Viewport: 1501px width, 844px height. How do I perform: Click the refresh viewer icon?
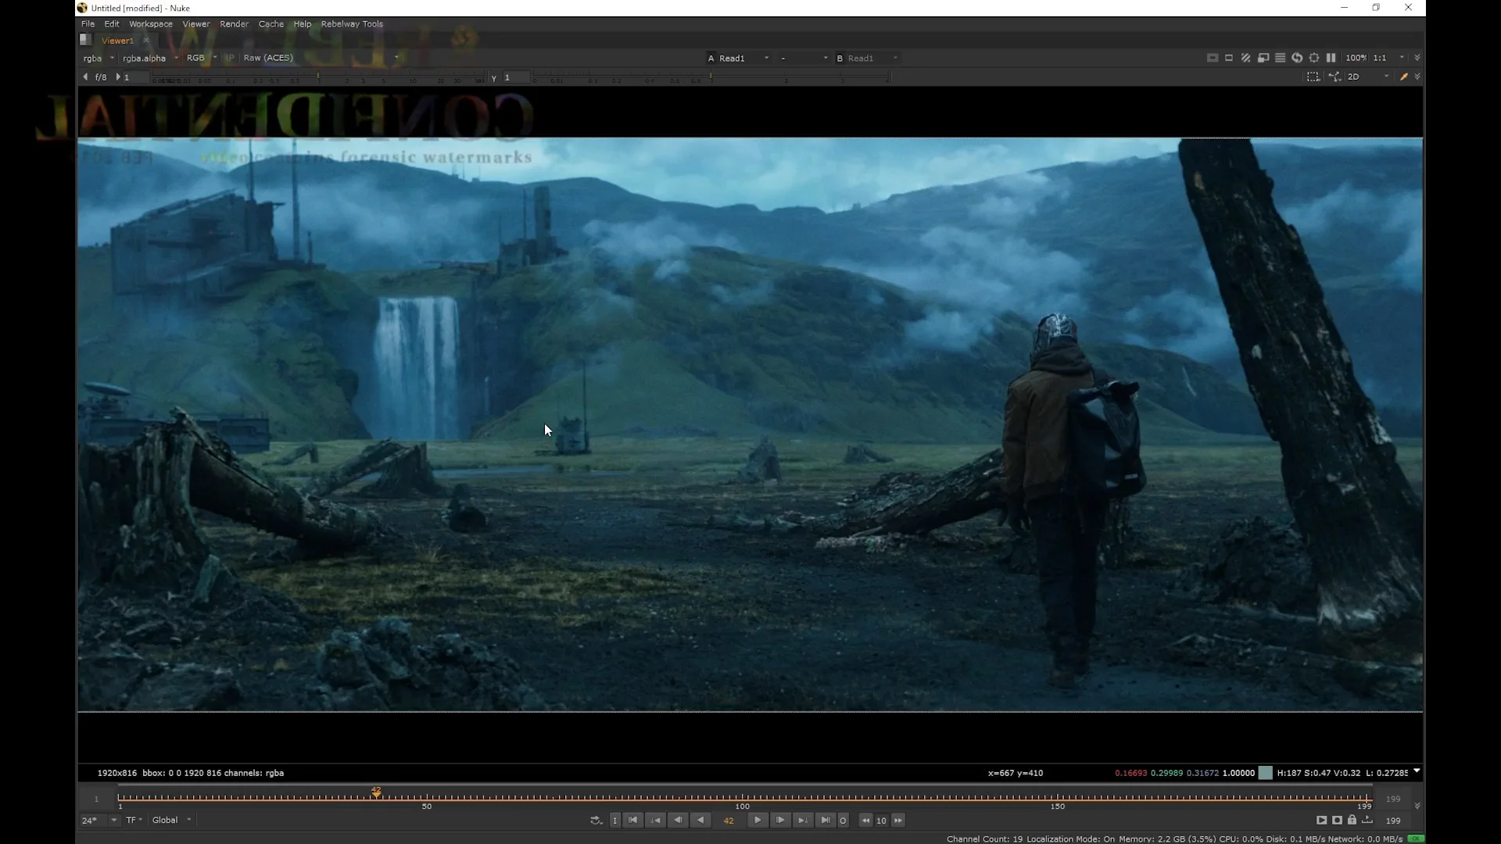1297,58
